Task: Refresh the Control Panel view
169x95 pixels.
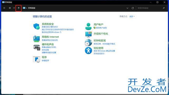Action: [133, 8]
